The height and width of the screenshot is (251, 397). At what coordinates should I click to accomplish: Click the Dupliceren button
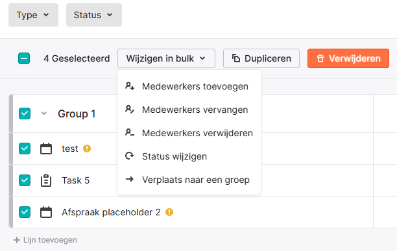coord(261,58)
